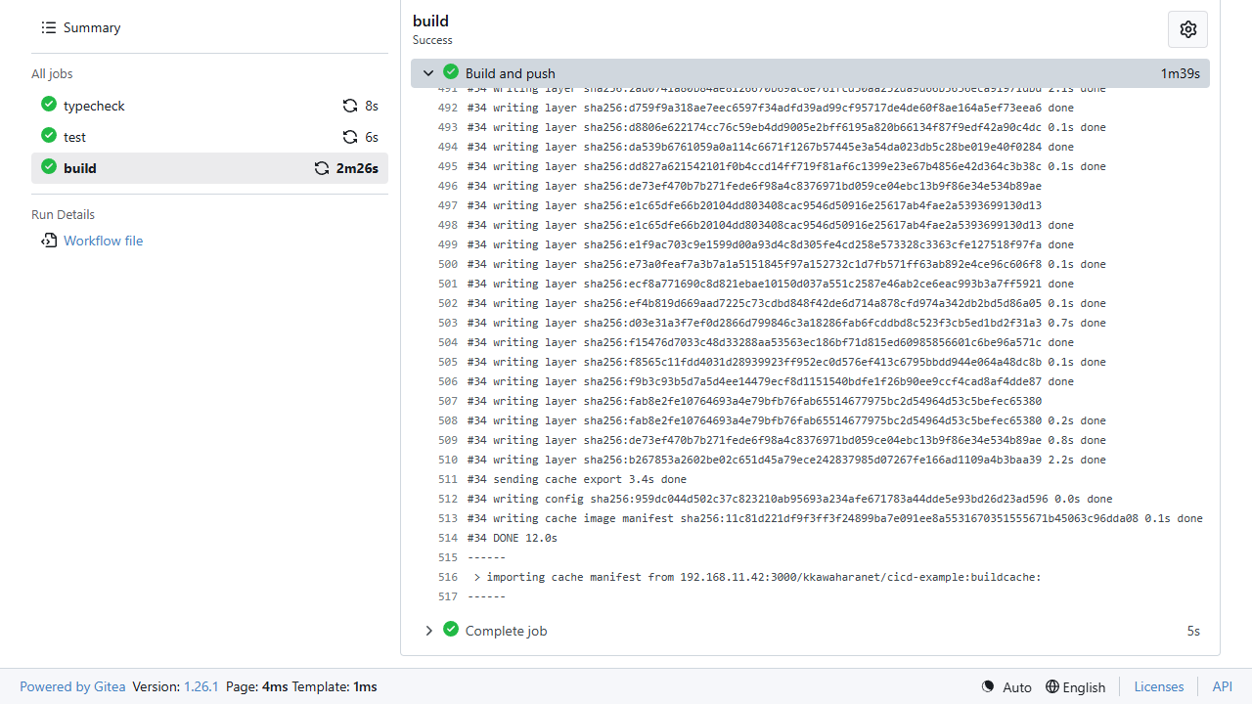Screen dimensions: 1252x704
Task: Click the Summary list icon
Action: coord(49,27)
